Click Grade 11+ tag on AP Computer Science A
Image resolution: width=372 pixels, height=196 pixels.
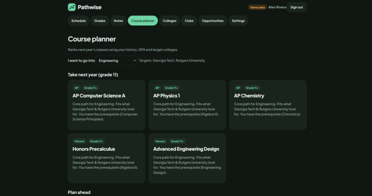pos(90,88)
